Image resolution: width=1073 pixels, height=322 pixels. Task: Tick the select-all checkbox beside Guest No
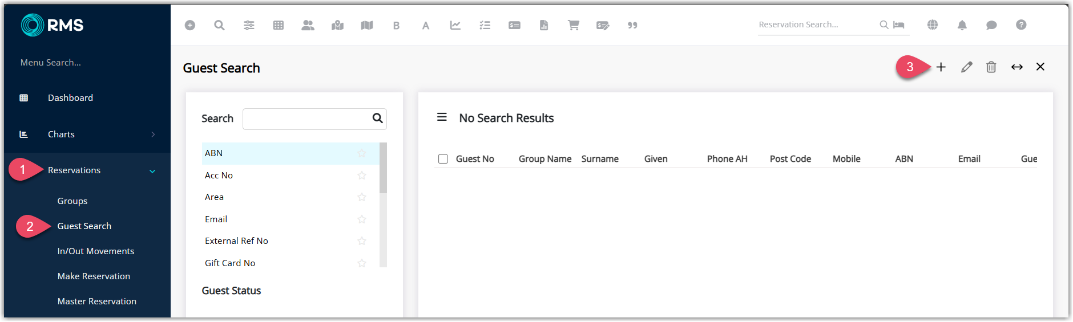click(443, 159)
